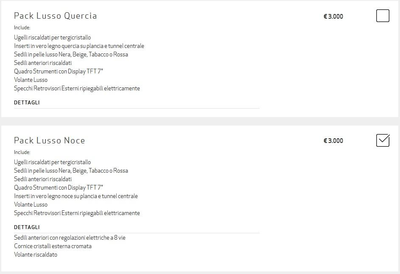The width and height of the screenshot is (400, 274).
Task: Expand DETTAGLI under Pack Lusso Quercia
Action: 27,103
